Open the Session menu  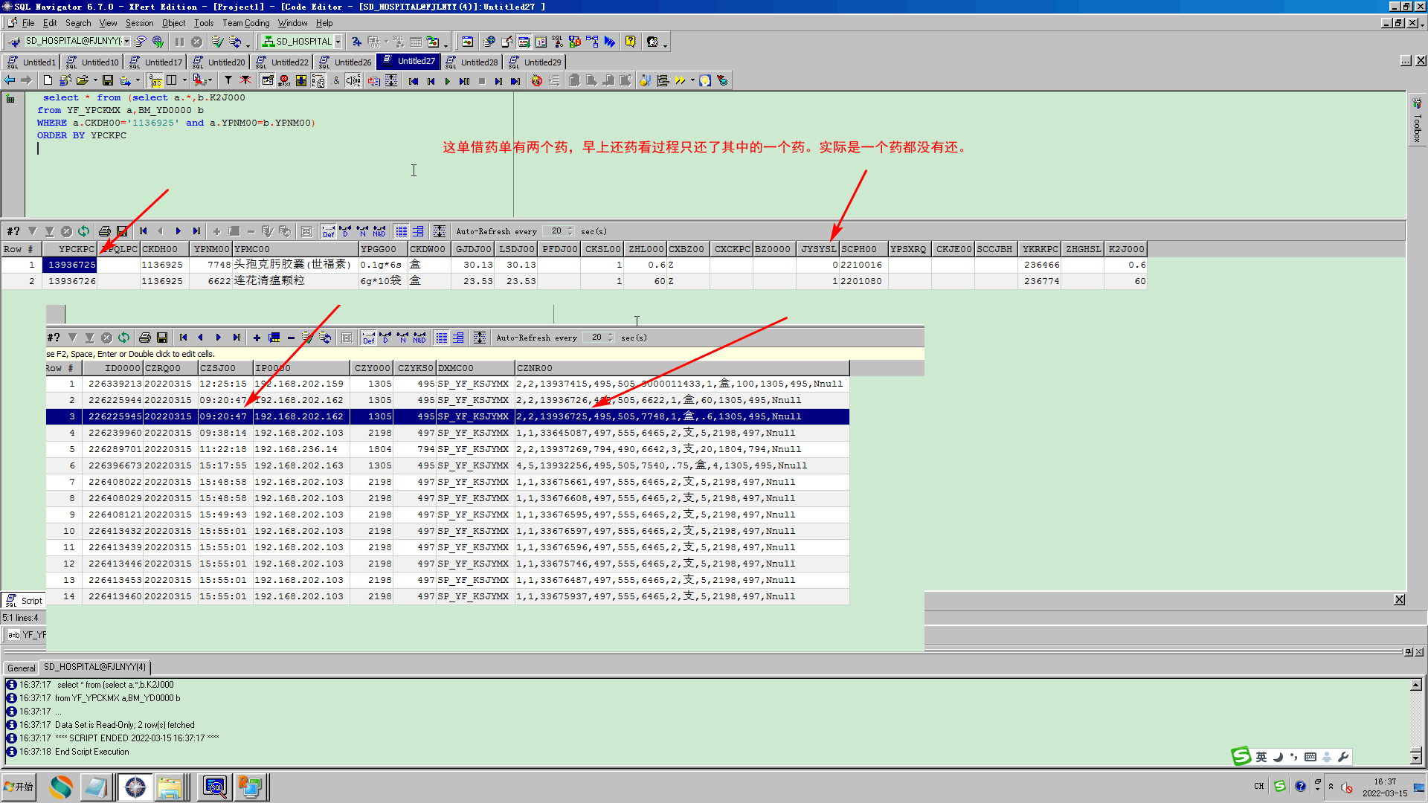click(x=139, y=23)
